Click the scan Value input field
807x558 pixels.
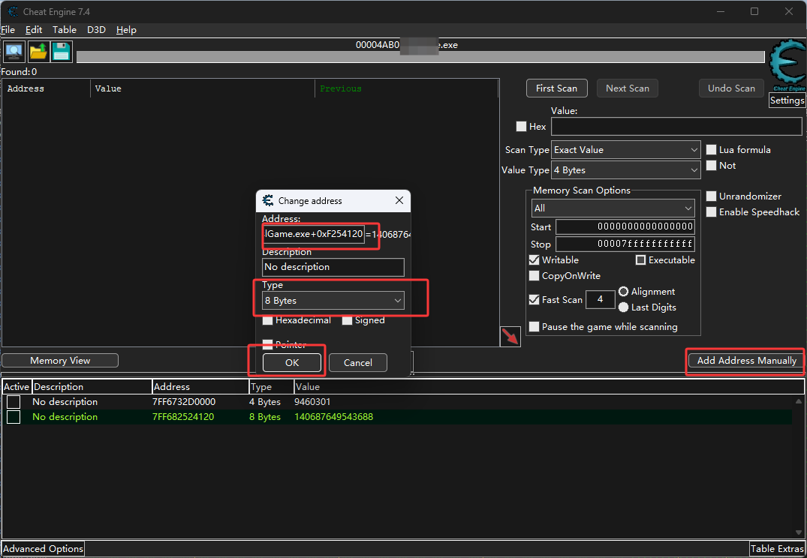click(676, 127)
